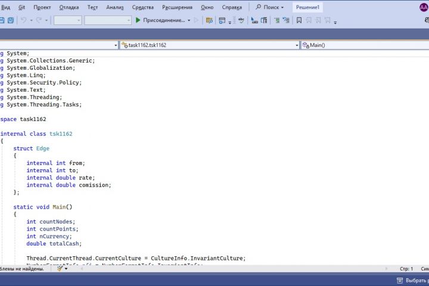
Task: Click the clear bookmarks icon
Action: coord(328,20)
